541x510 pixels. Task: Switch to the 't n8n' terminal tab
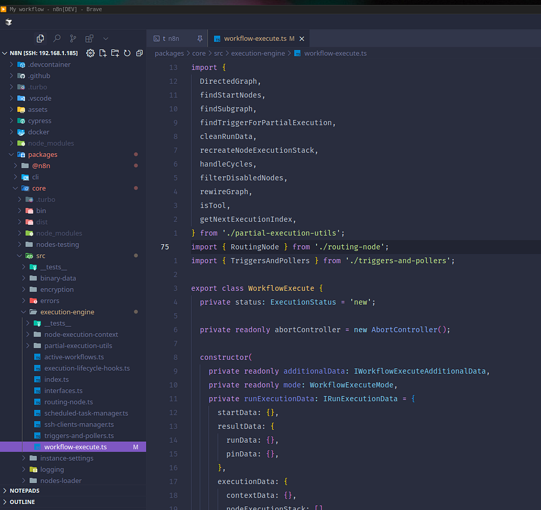pyautogui.click(x=170, y=38)
